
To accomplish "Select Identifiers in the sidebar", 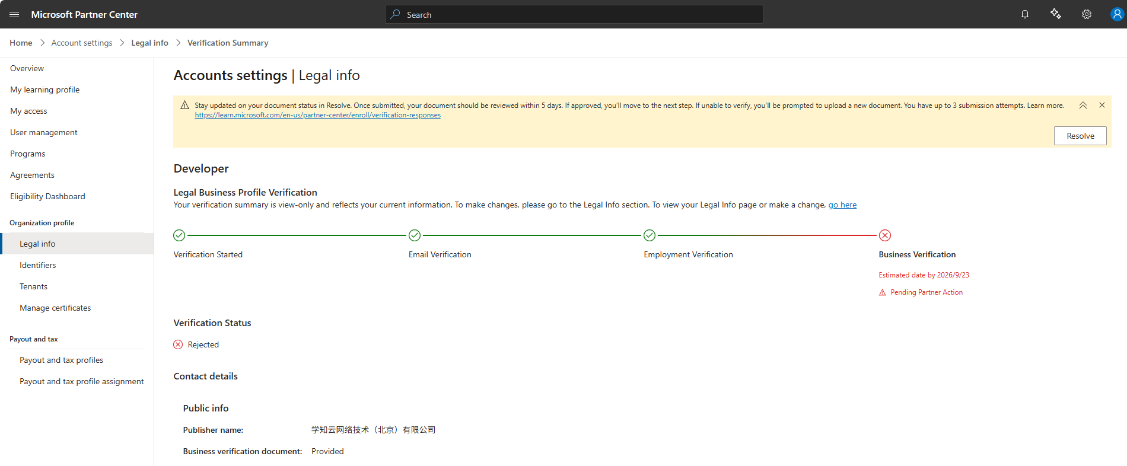I will pyautogui.click(x=38, y=265).
